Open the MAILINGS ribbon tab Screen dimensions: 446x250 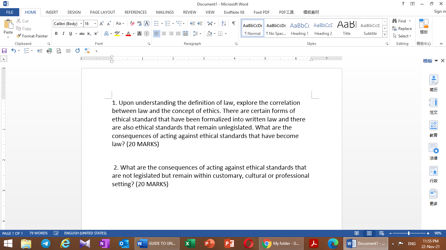point(165,12)
